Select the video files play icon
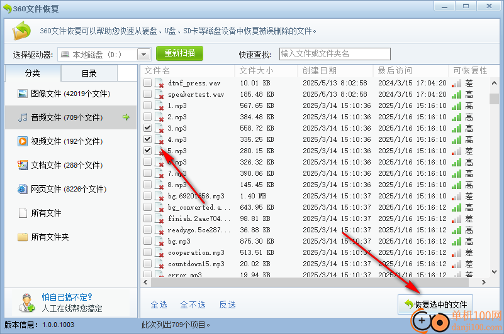Screen dimensions: 504x334 click(23, 141)
